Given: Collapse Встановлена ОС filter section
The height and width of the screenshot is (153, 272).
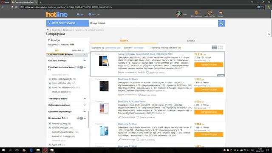Looking at the screenshot, I should point(85,118).
